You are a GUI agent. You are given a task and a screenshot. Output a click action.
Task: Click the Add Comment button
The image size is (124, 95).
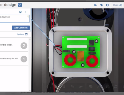click(x=21, y=28)
